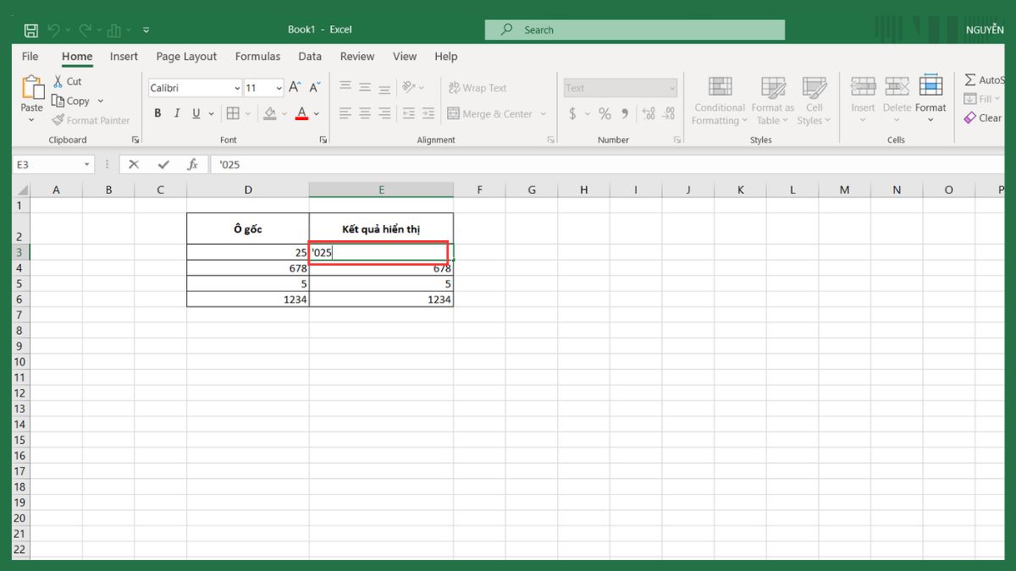Expand the number format Text dropdown

pos(671,88)
